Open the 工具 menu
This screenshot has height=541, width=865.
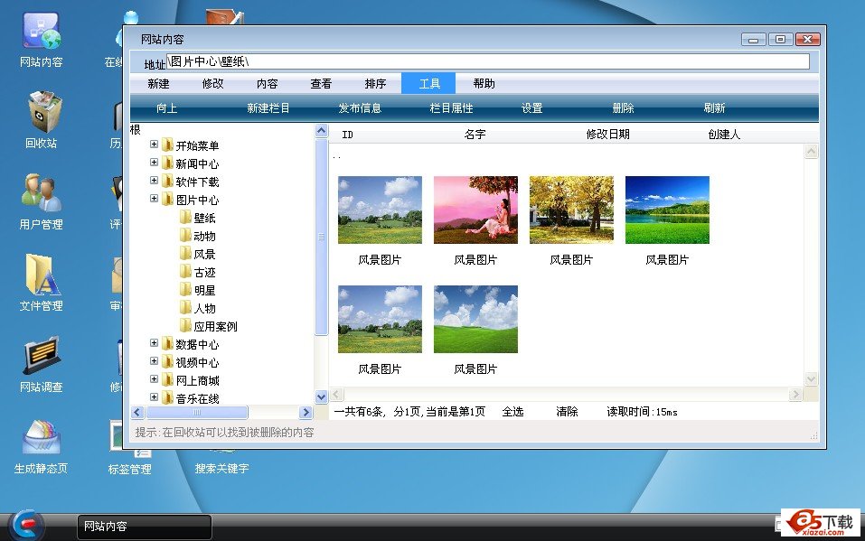point(429,84)
